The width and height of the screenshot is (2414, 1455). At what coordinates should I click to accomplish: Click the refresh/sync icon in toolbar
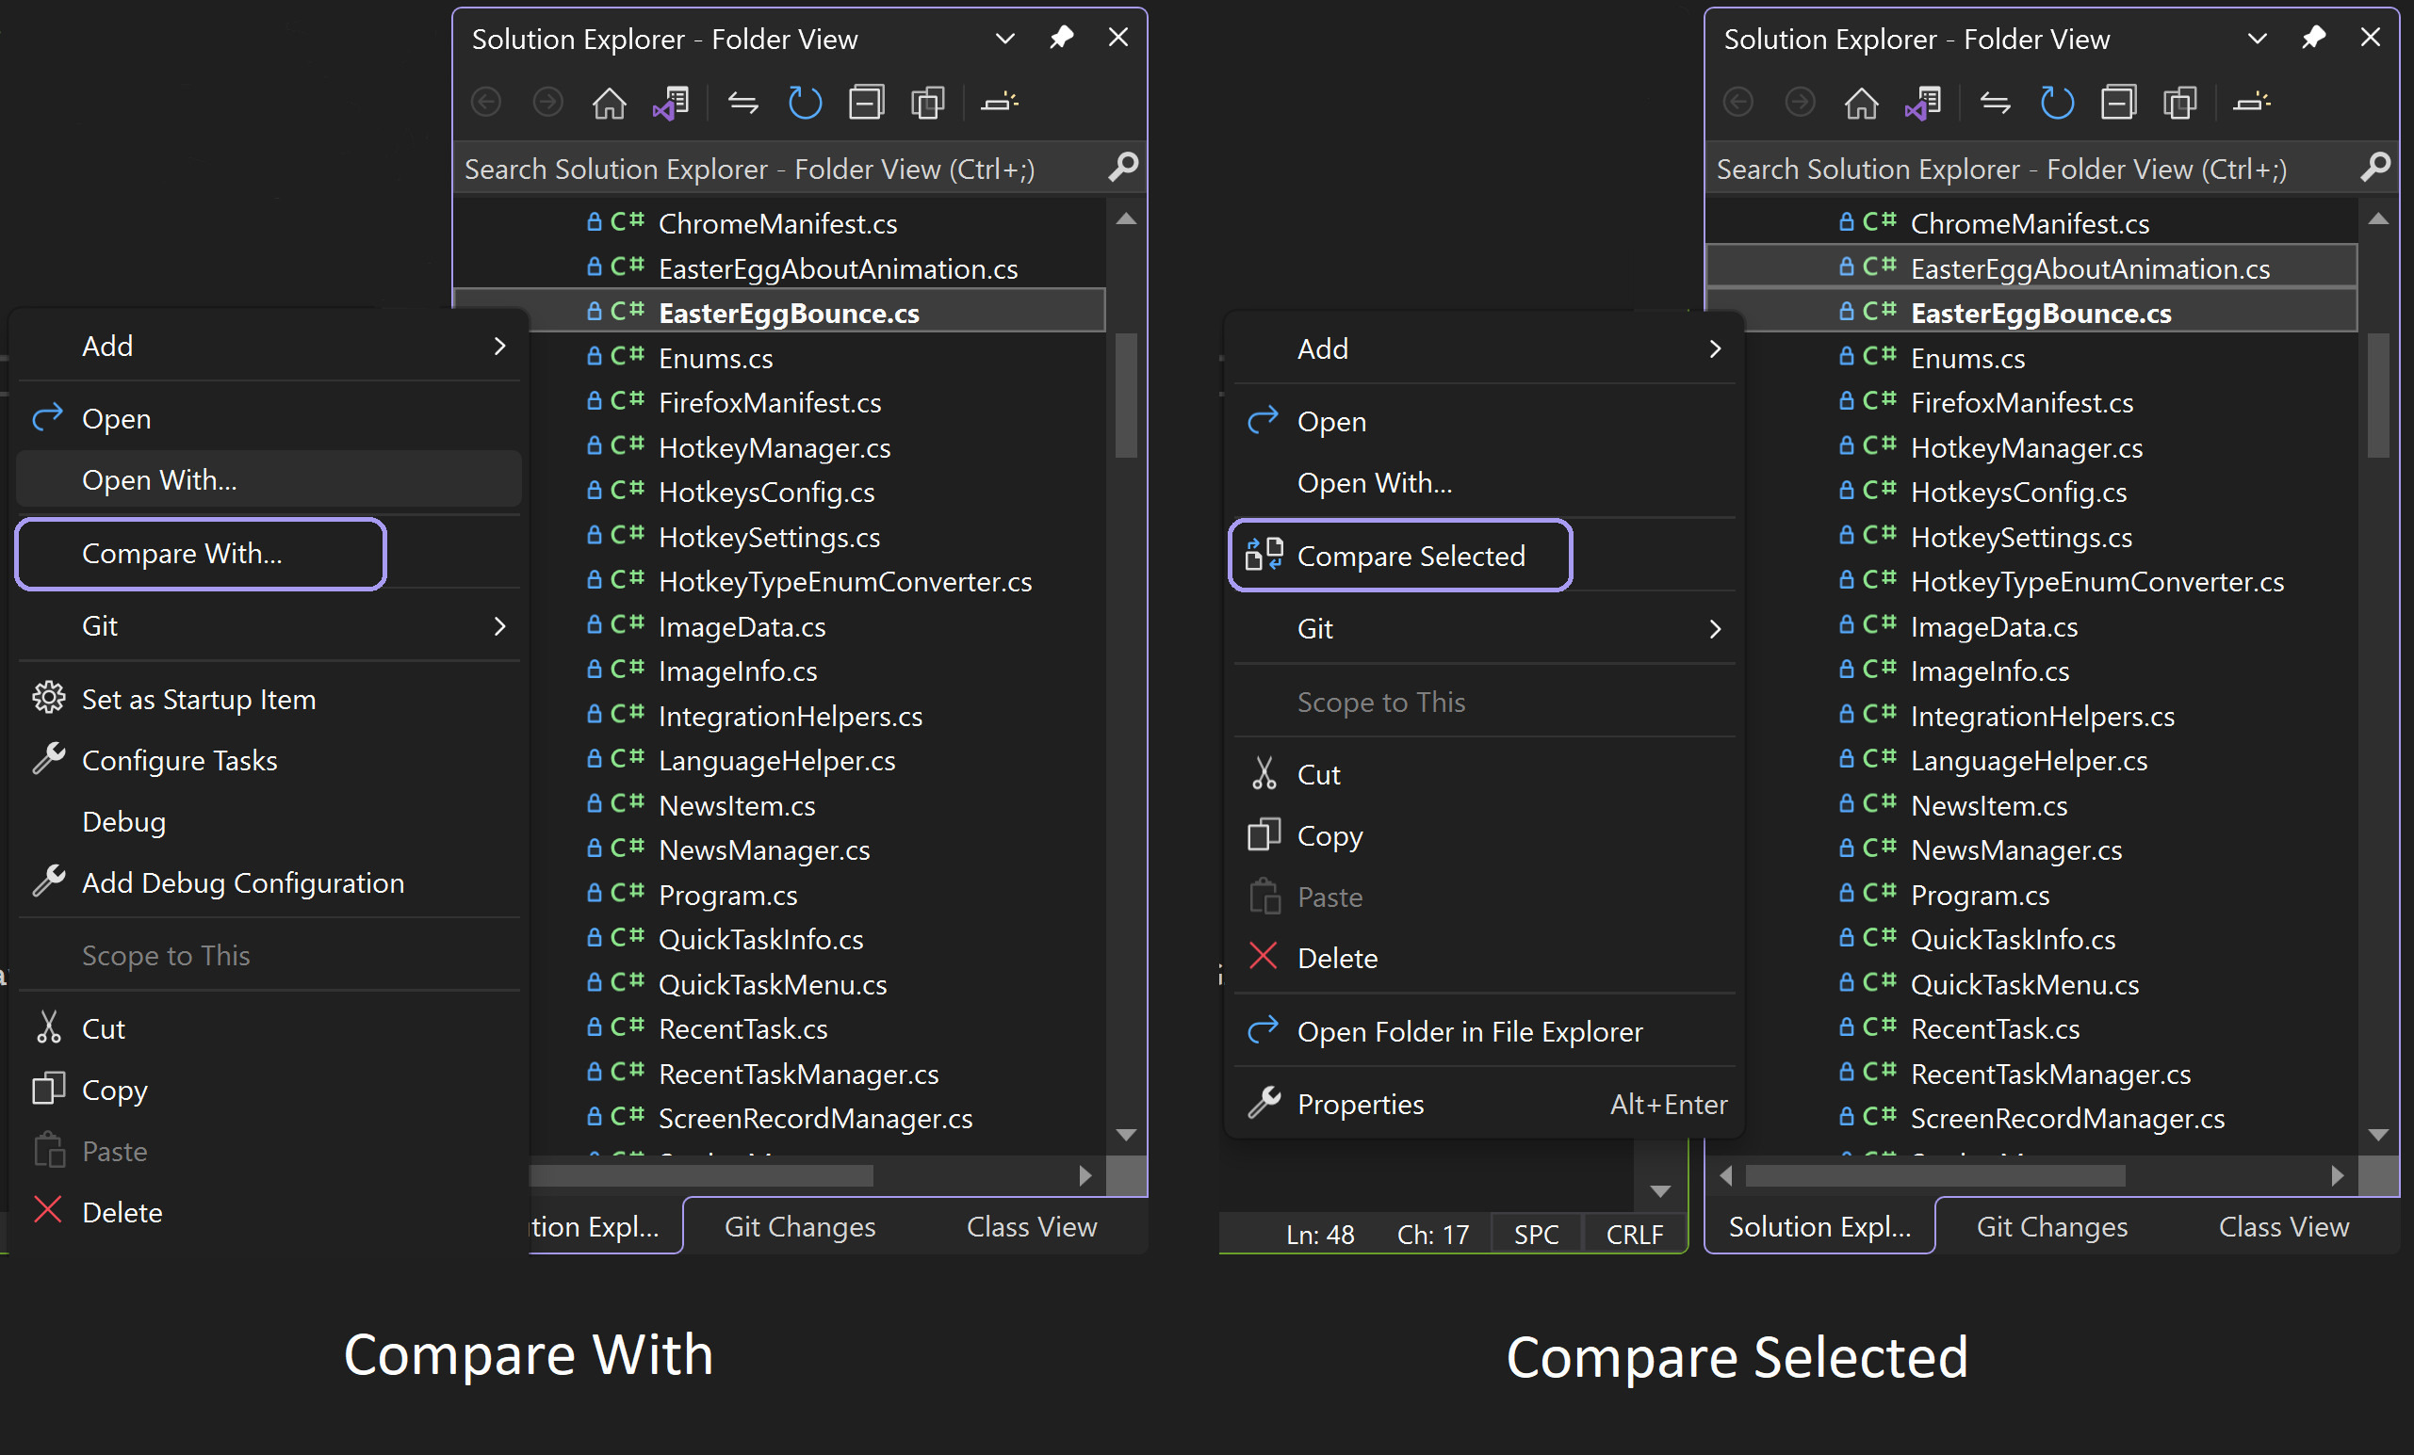coord(806,106)
